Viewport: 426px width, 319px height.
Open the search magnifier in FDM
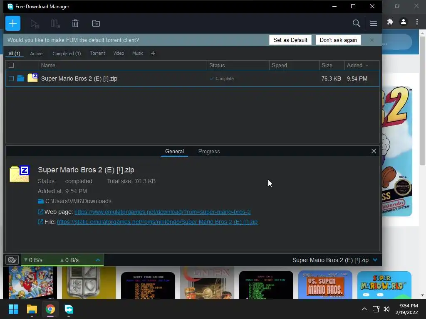tap(356, 23)
